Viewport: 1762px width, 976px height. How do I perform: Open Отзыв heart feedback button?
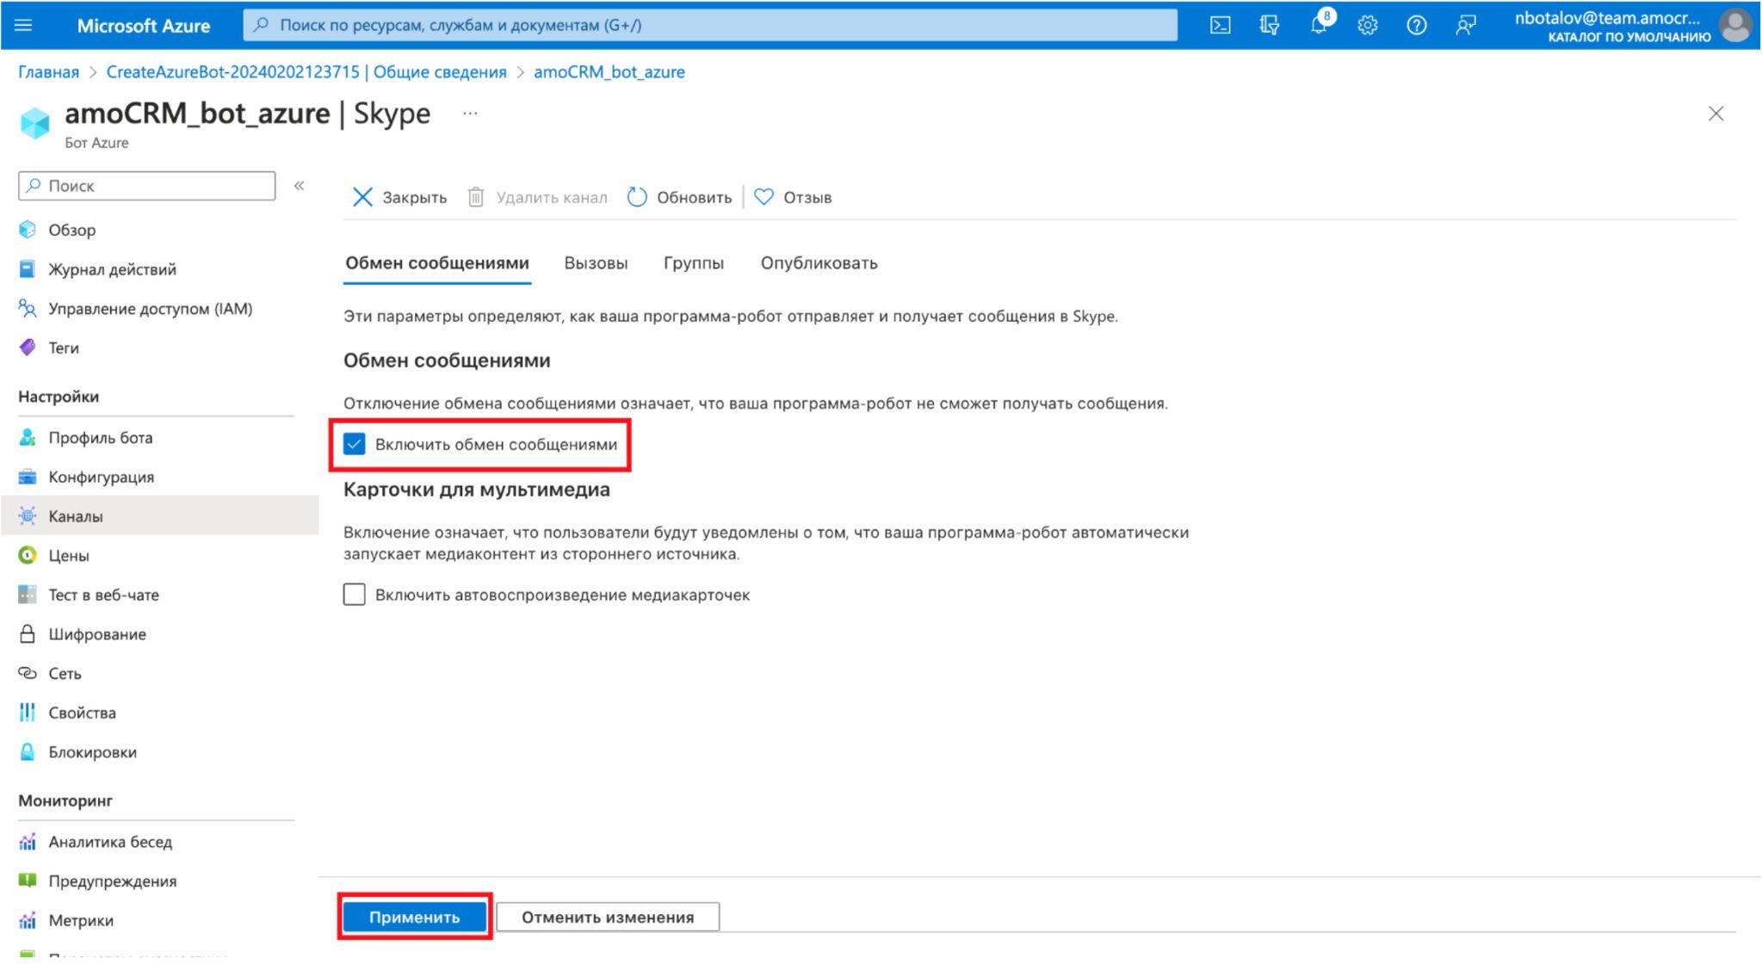[793, 197]
